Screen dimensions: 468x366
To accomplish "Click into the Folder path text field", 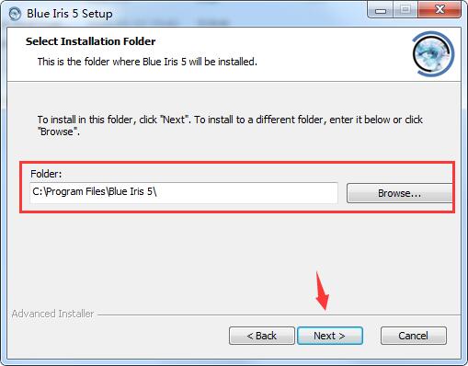I will coord(184,192).
